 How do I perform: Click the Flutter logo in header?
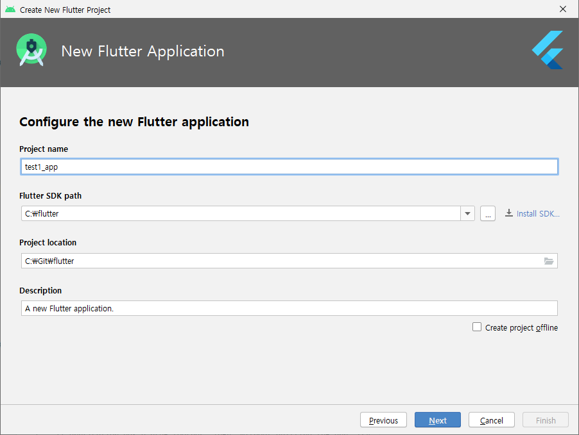click(548, 50)
